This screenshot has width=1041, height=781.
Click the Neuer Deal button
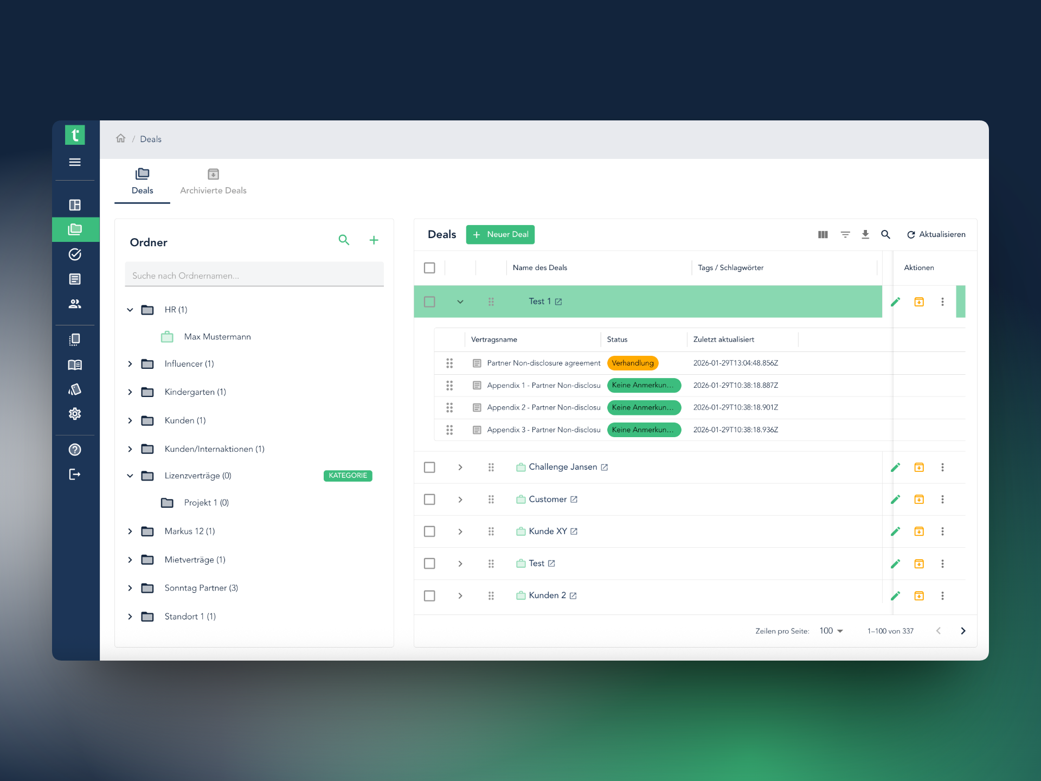click(500, 234)
